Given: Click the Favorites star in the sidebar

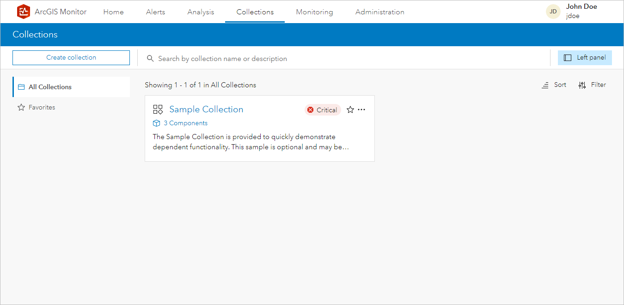Looking at the screenshot, I should pyautogui.click(x=21, y=107).
